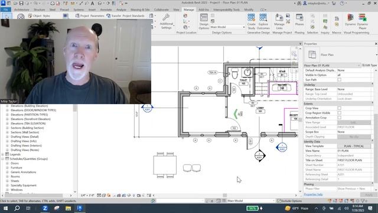Switch to Collaborate ribbon tab
The height and width of the screenshot is (213, 378).
coord(161,9)
